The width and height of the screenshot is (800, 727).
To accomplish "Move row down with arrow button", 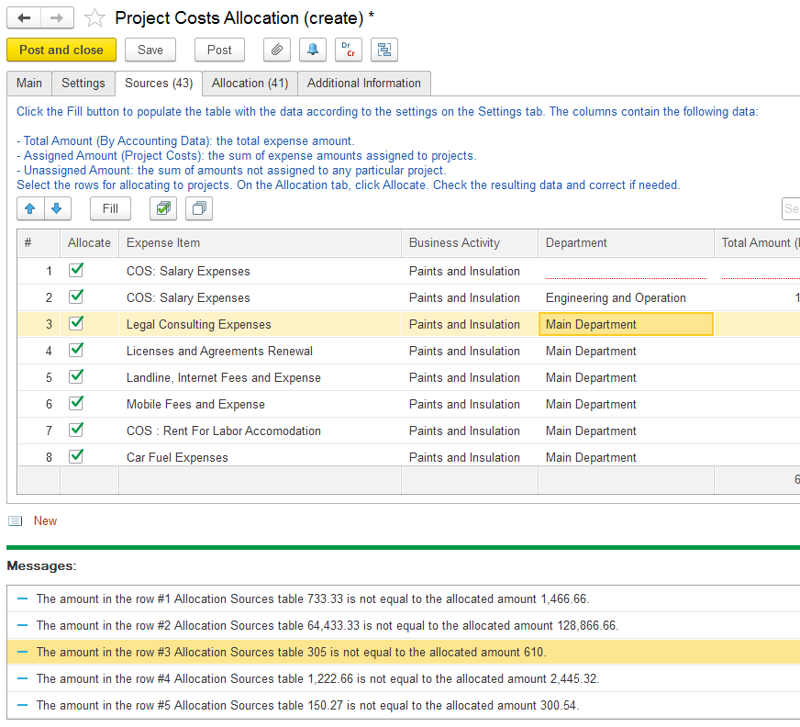I will tap(57, 208).
